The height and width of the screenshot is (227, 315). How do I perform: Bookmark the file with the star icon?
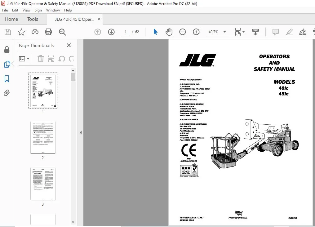21,32
